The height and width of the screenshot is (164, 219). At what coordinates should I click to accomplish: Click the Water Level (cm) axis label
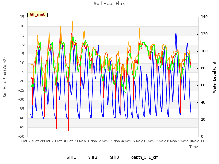pyautogui.click(x=214, y=77)
